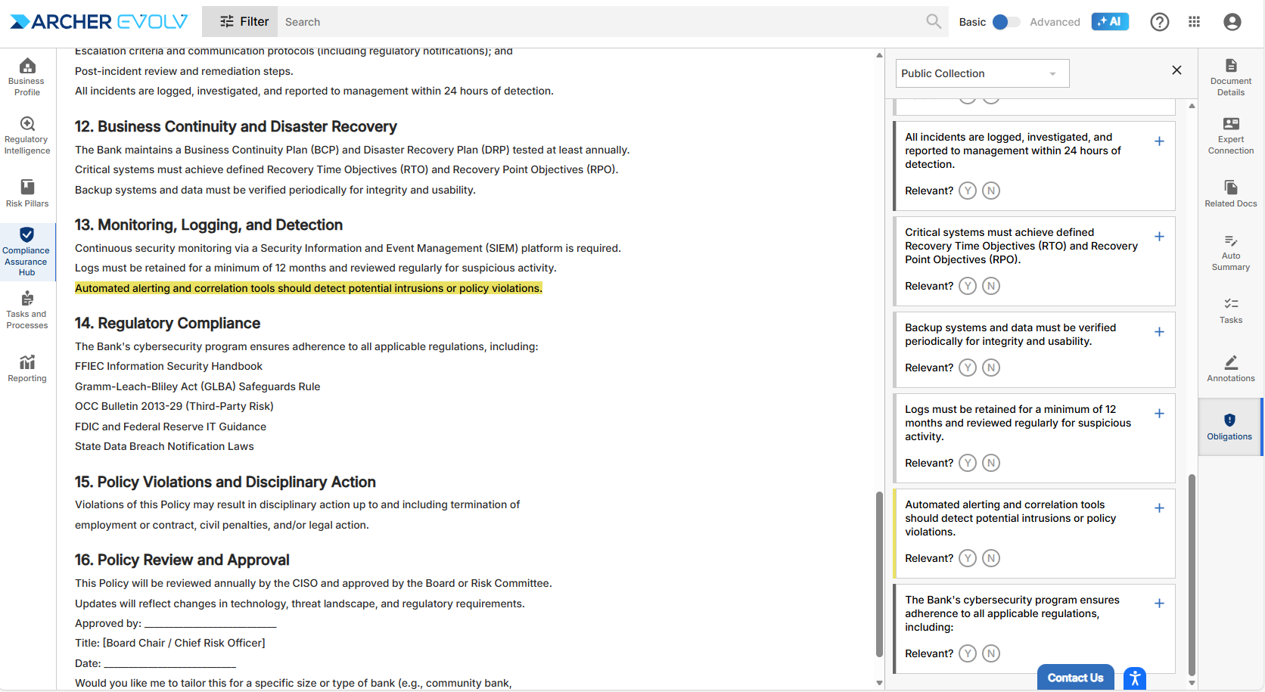Open Regulatory Intelligence in left sidebar

[x=26, y=135]
